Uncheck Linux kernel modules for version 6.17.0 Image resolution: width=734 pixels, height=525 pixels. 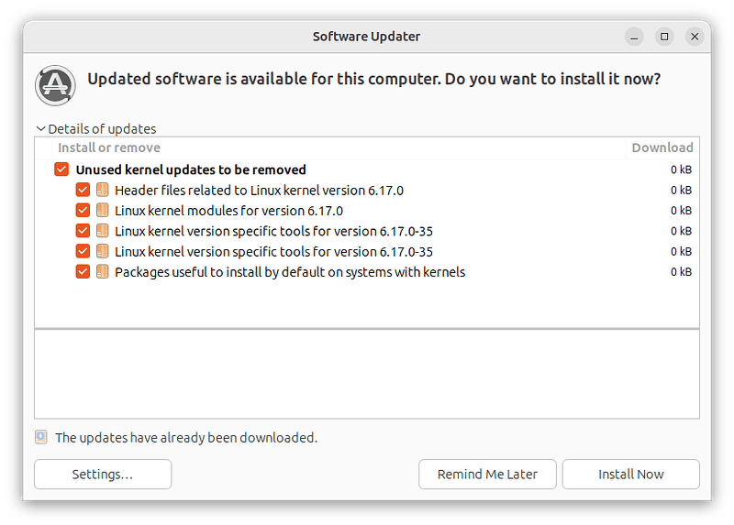point(83,211)
